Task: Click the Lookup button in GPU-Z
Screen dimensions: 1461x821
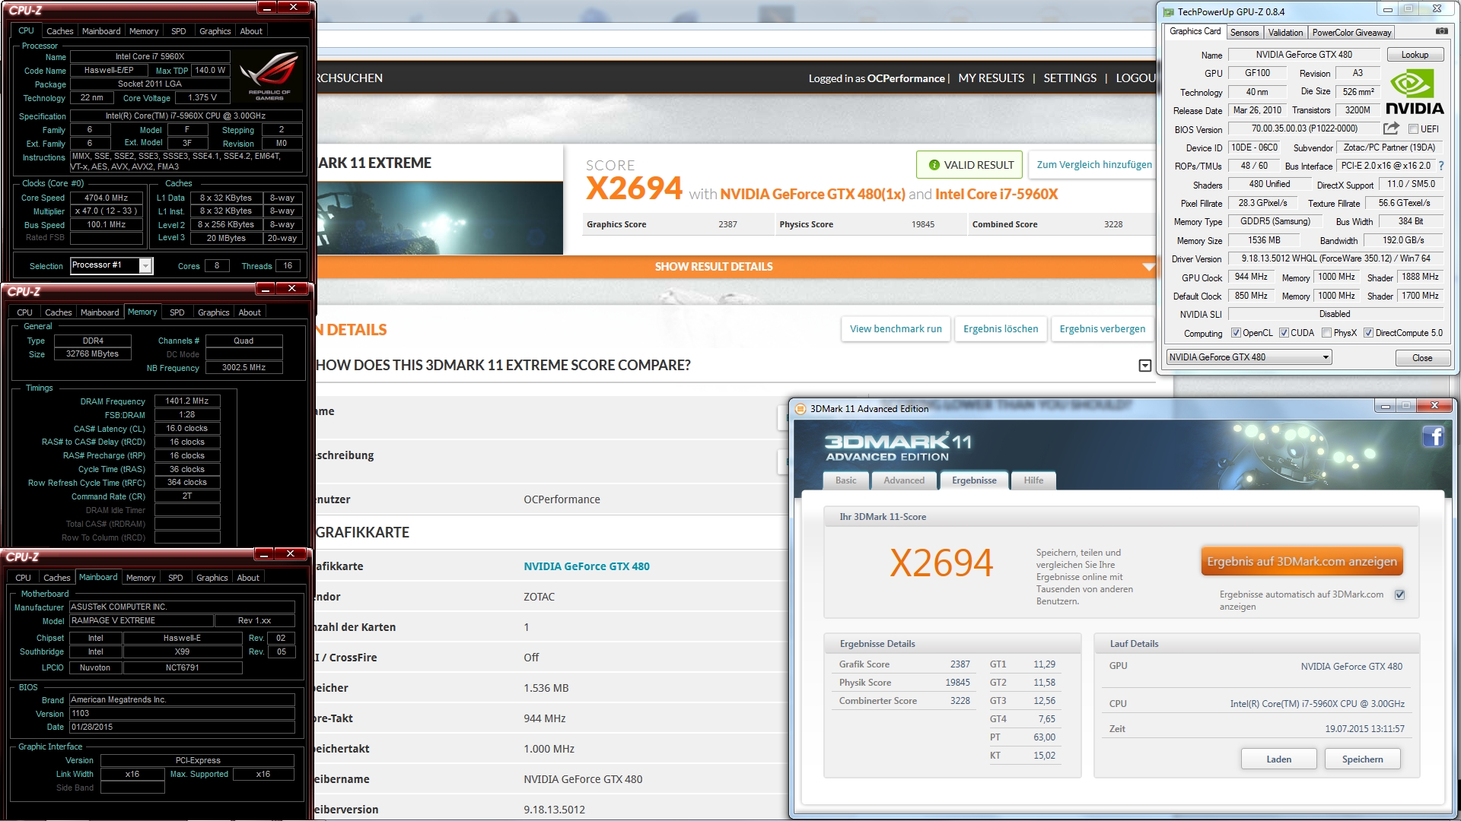Action: [x=1415, y=55]
